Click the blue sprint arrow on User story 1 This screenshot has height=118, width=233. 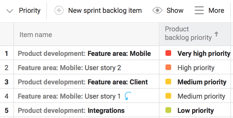coord(128,96)
